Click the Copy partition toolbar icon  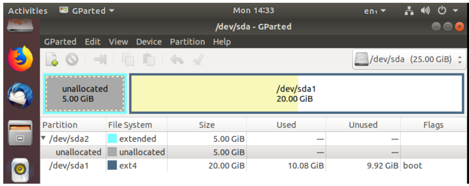click(x=128, y=59)
